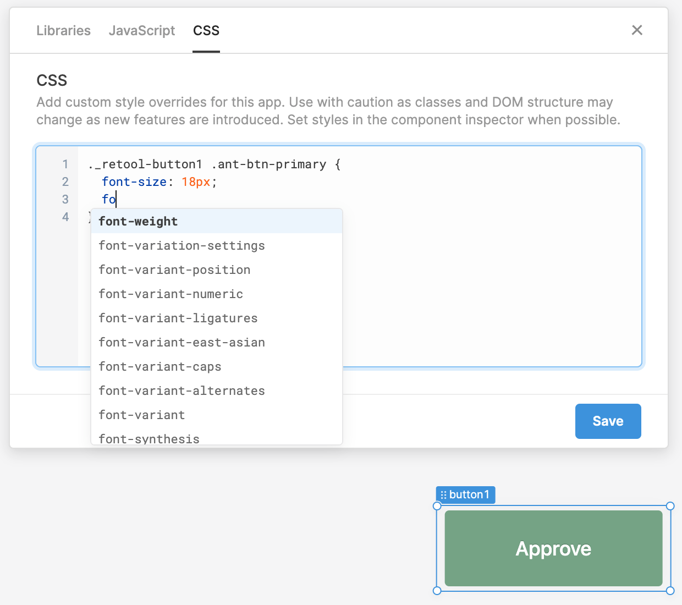Click the .ant-btn-primary selector text

[x=269, y=164]
